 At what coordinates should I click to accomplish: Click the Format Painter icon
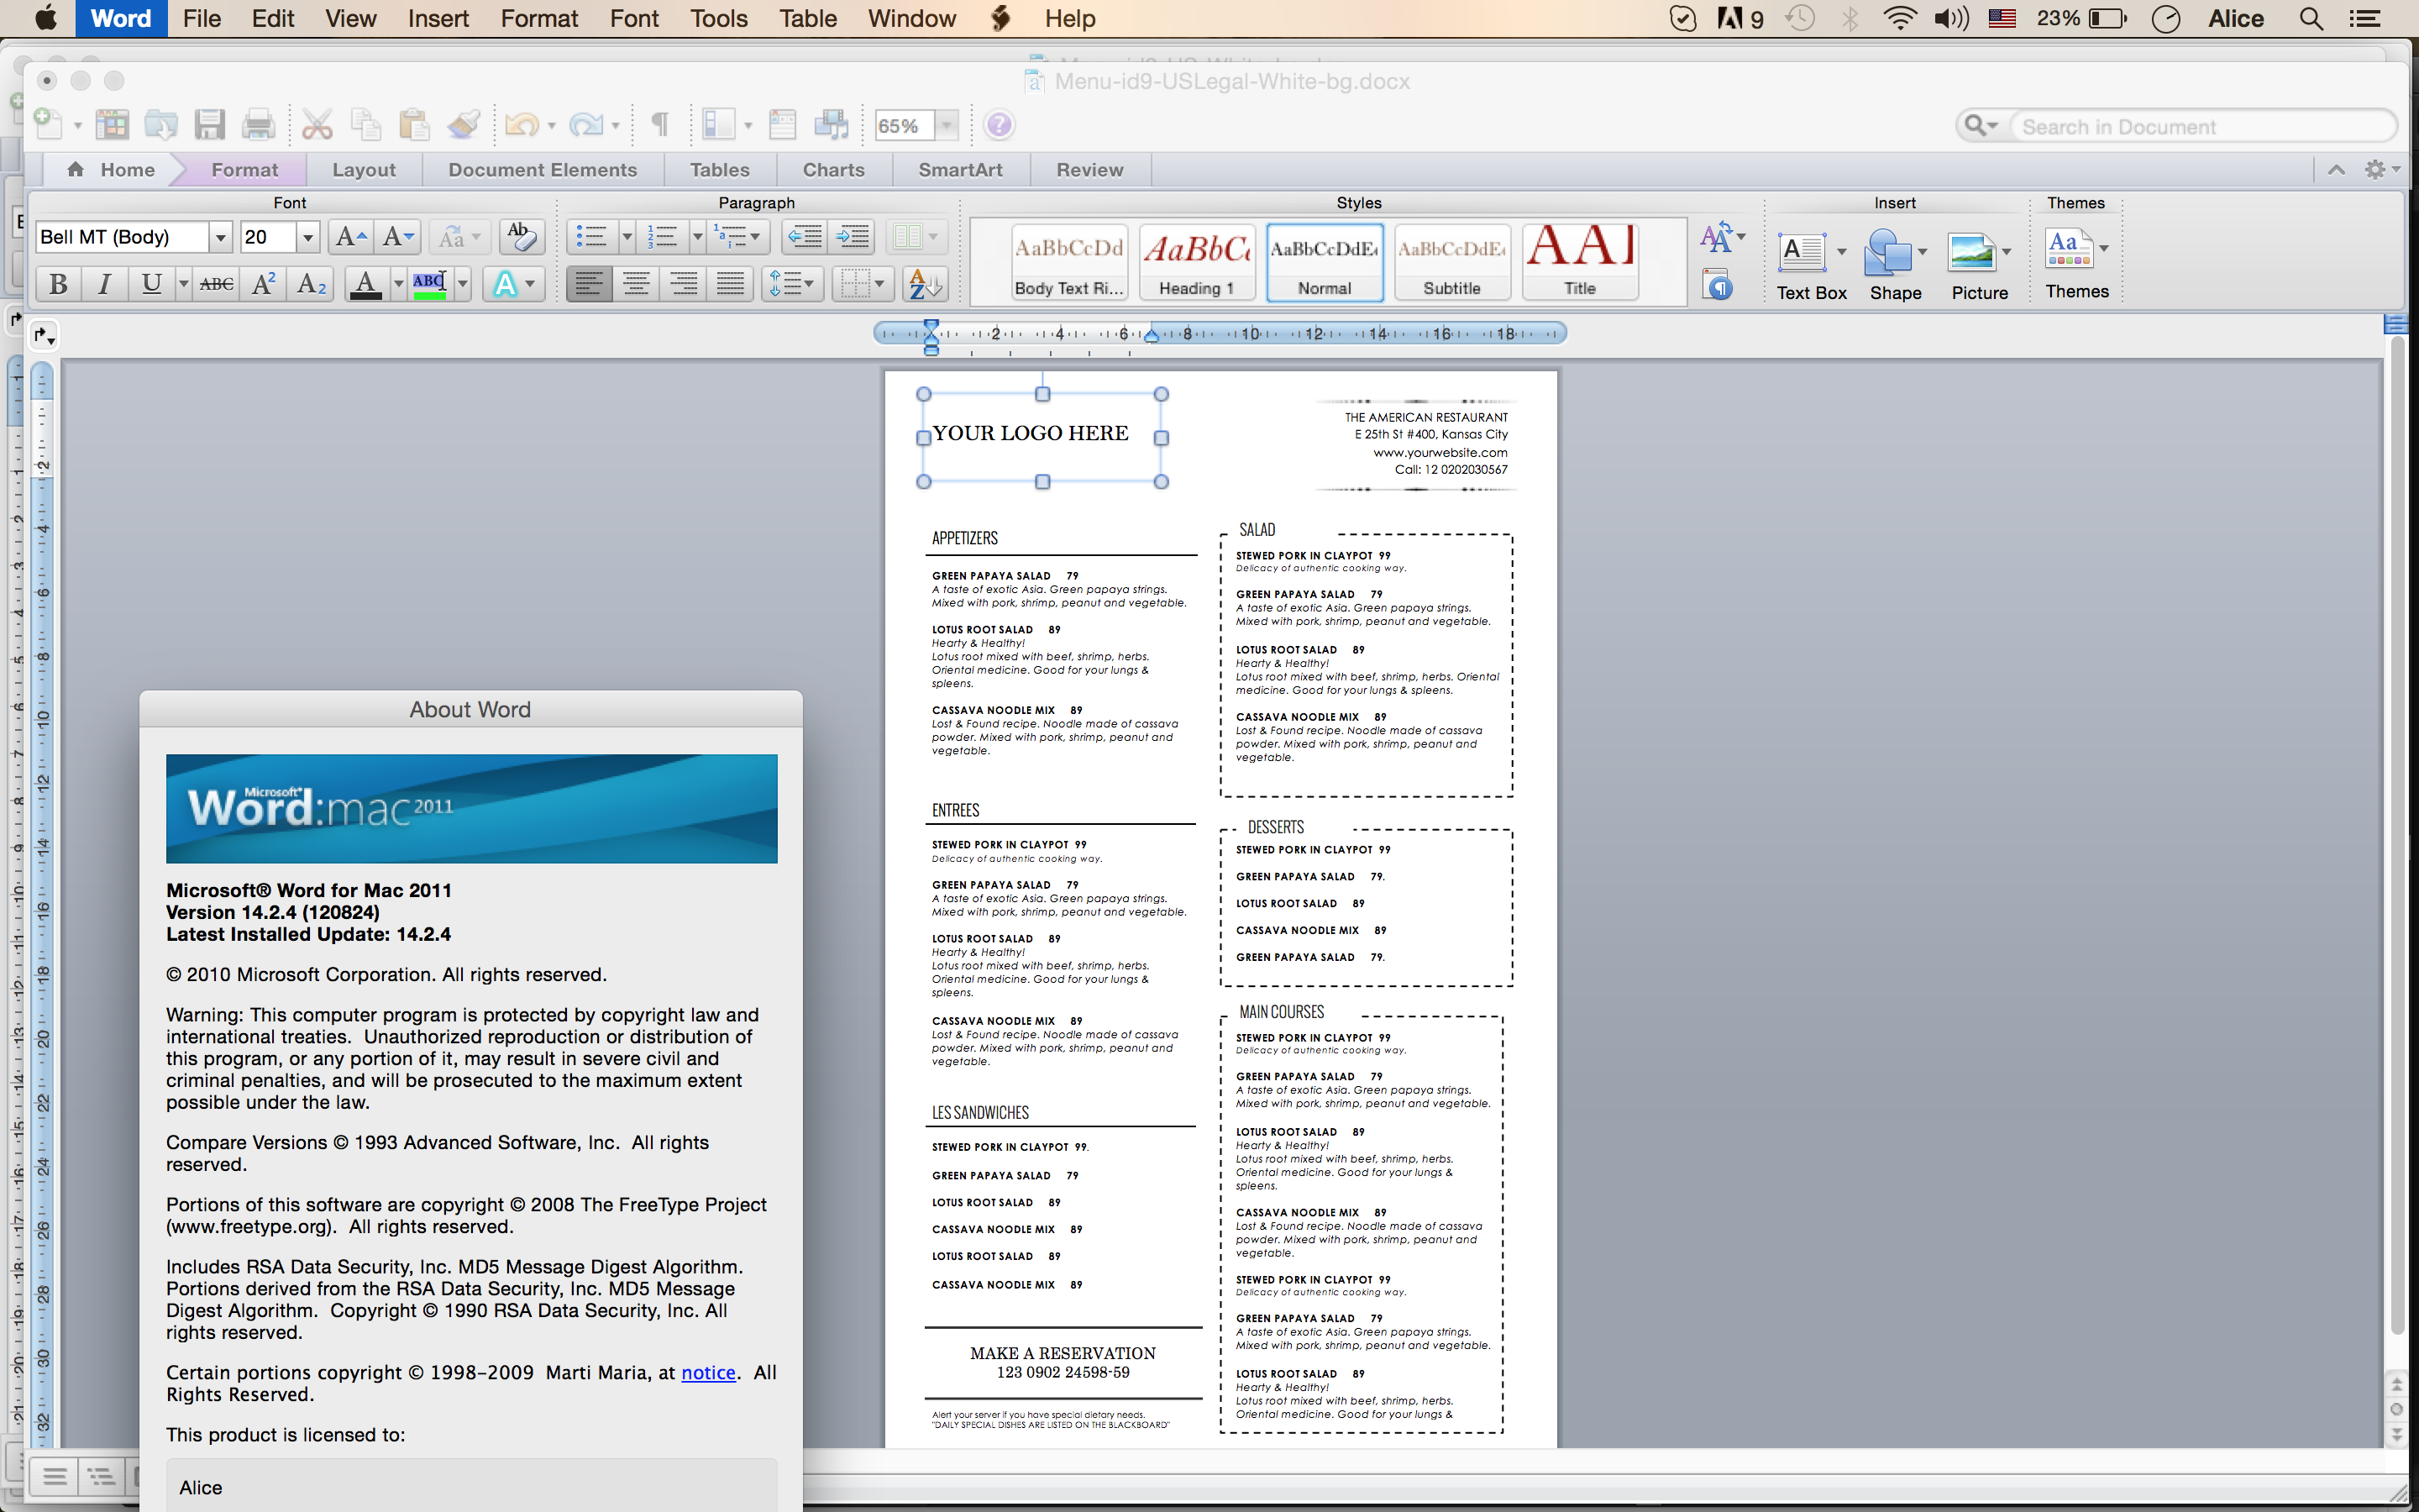click(463, 124)
